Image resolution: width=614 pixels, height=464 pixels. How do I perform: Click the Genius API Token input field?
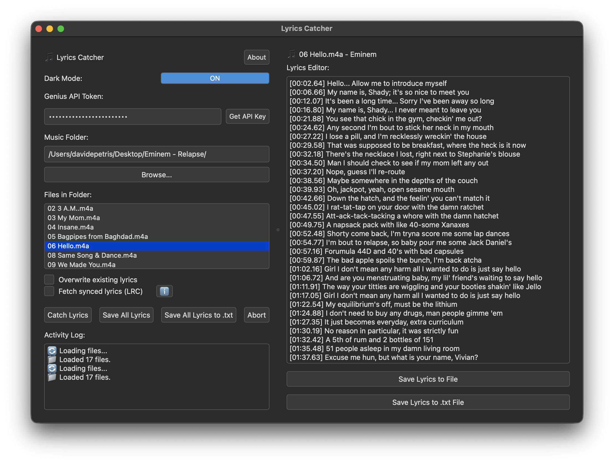(133, 116)
